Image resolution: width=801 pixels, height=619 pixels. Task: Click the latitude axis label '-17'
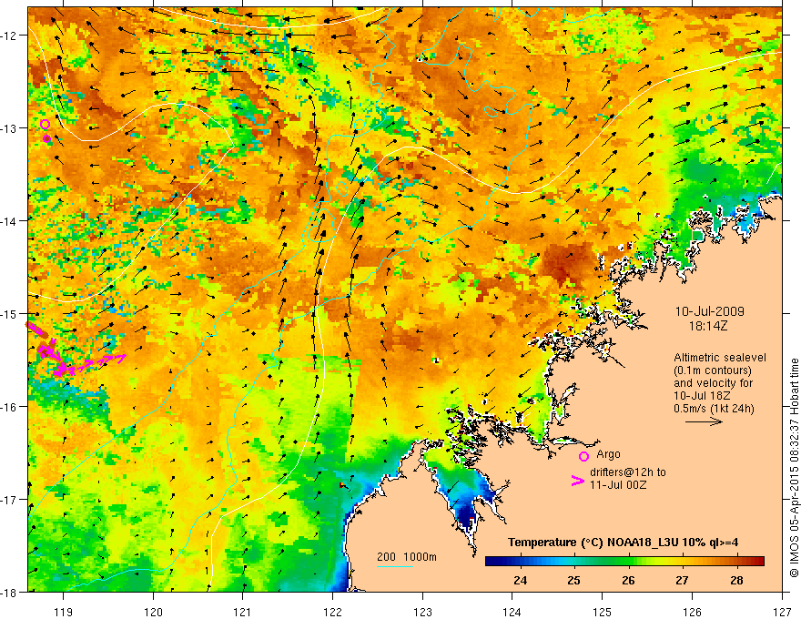pos(9,500)
